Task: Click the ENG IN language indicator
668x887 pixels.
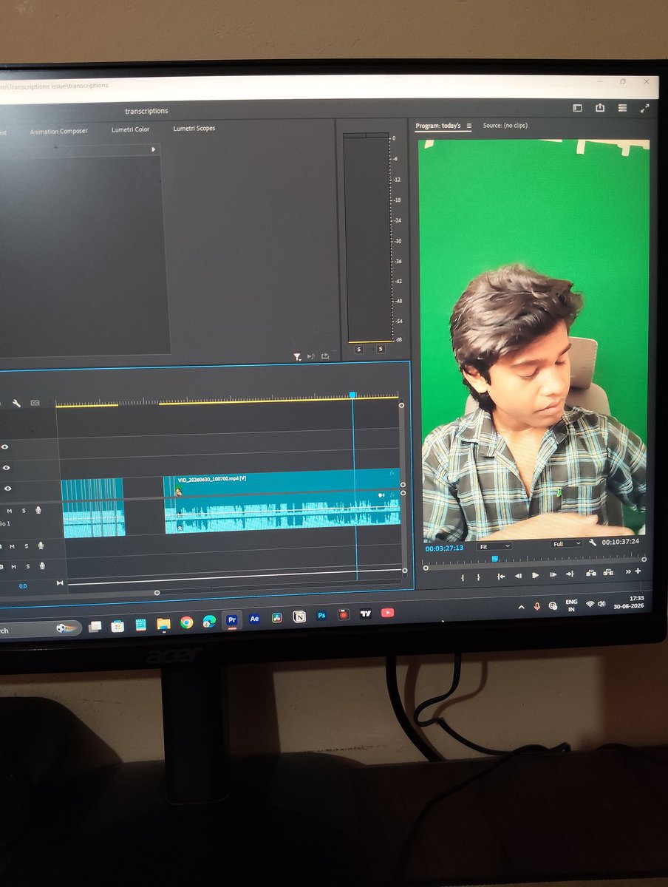Action: (571, 605)
